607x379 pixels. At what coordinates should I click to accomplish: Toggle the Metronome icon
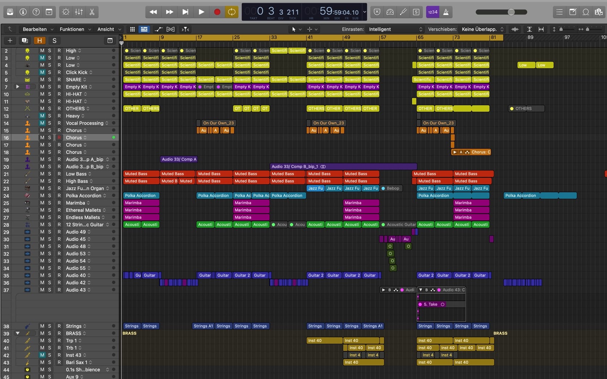pos(445,12)
